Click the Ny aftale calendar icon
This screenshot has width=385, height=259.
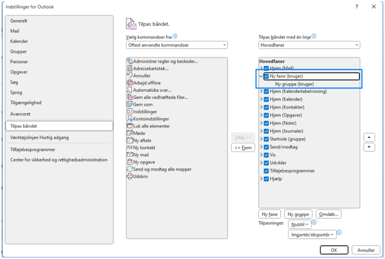(130, 141)
